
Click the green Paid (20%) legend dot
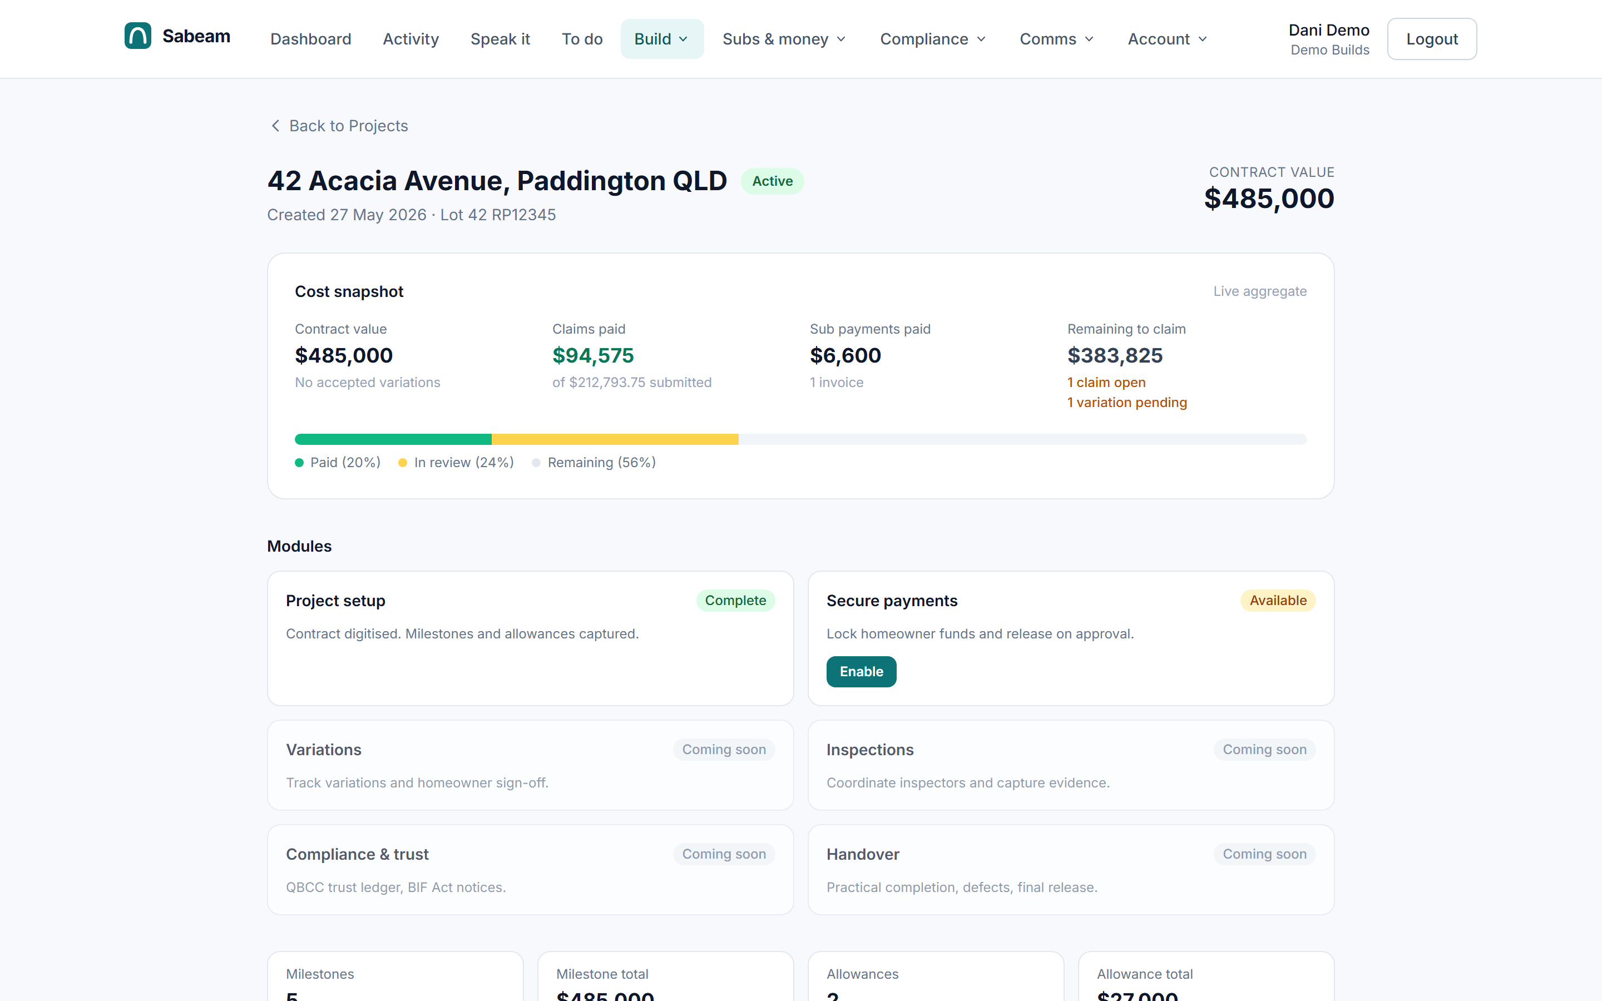pyautogui.click(x=299, y=463)
